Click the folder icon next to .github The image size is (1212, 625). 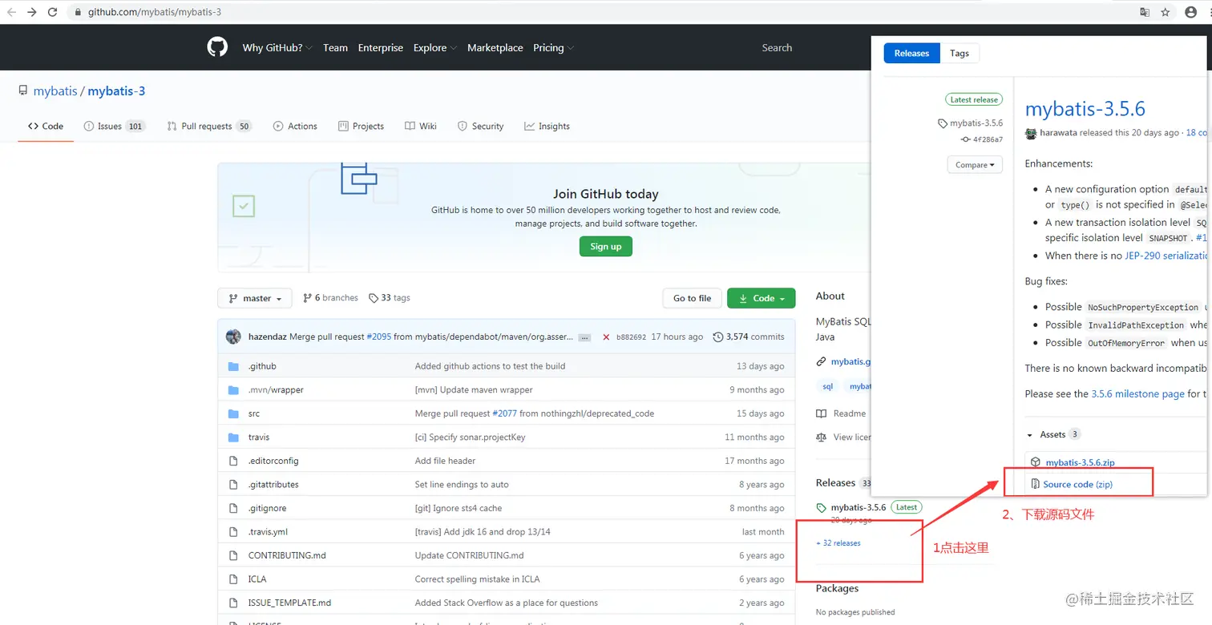[x=233, y=366]
